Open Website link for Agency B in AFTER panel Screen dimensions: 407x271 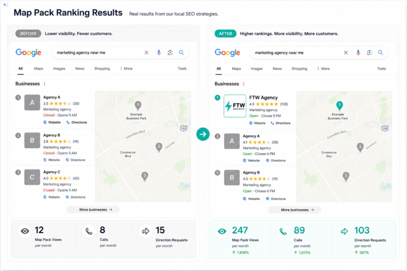[251, 199]
